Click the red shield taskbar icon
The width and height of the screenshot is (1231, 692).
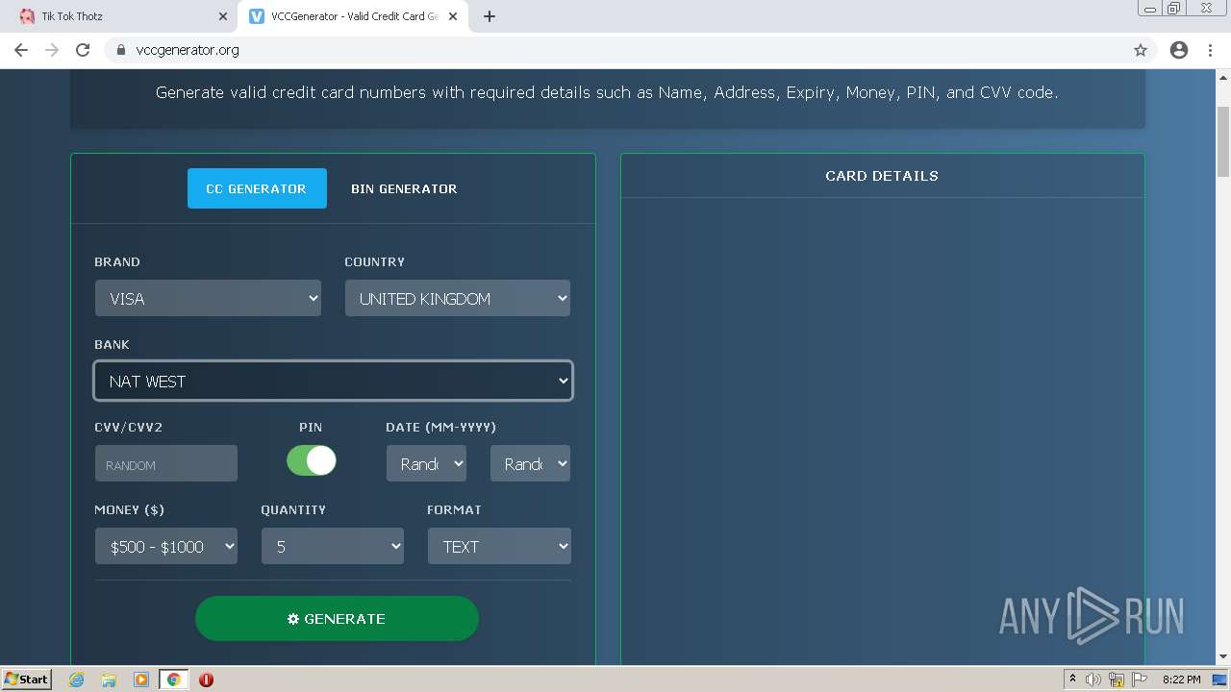tap(206, 680)
